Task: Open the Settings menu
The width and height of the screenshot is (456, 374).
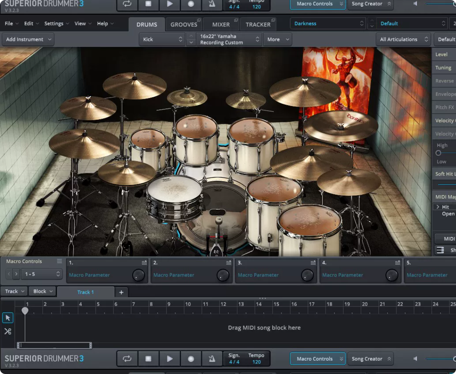Action: pos(56,23)
